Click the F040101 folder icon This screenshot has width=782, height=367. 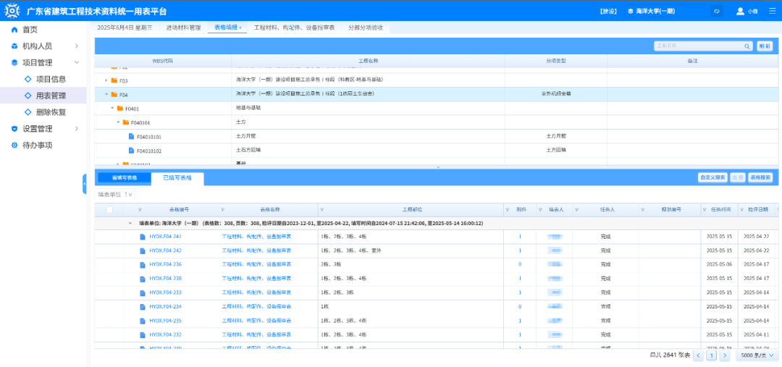click(126, 122)
